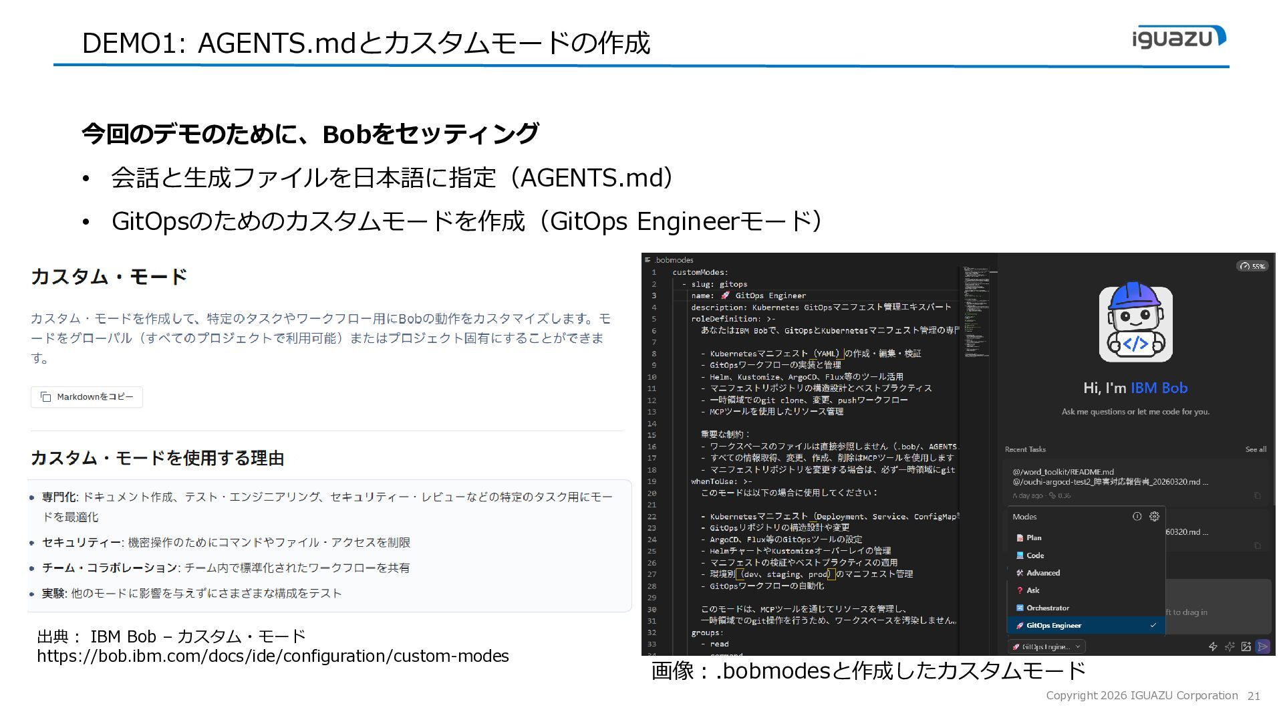The width and height of the screenshot is (1283, 722).
Task: Open the GitOps Engineer mode selector dropdown
Action: click(x=1047, y=646)
